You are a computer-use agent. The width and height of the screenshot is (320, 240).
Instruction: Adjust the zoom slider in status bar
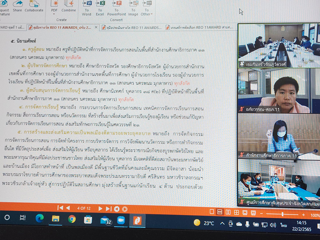click(x=282, y=214)
